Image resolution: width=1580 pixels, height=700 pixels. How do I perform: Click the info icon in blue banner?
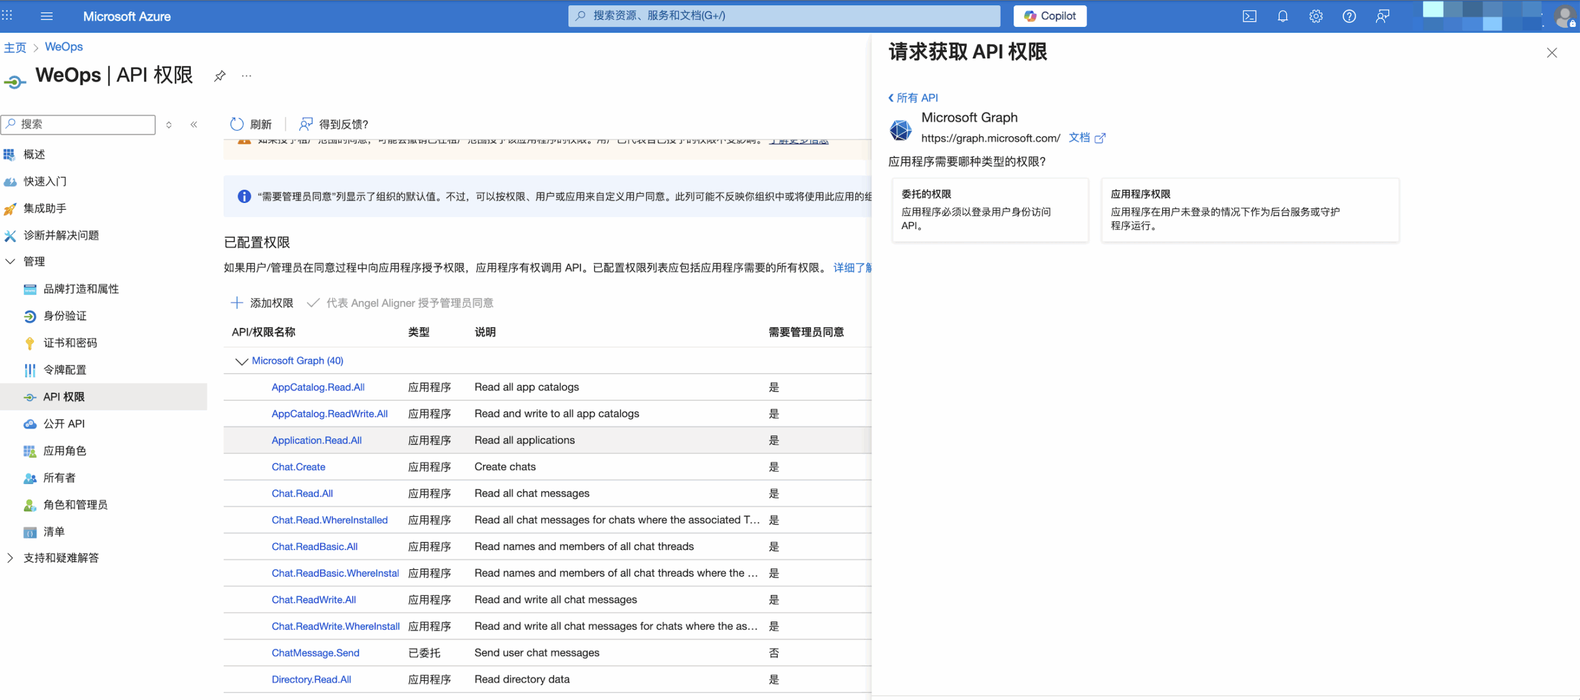tap(244, 196)
